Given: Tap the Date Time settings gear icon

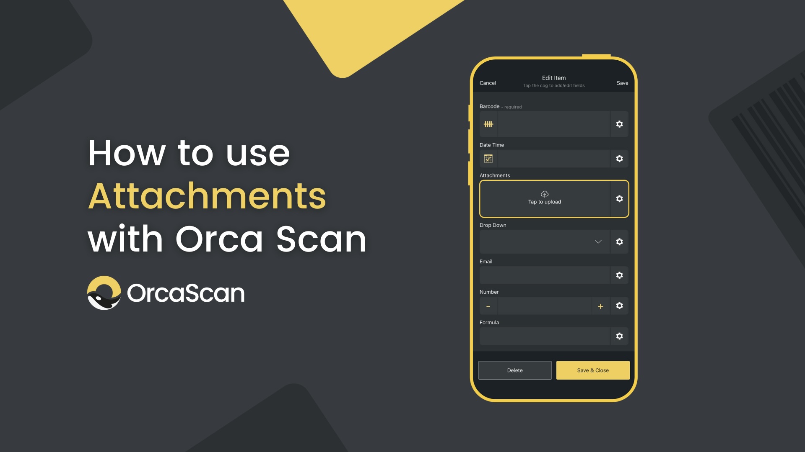Looking at the screenshot, I should tap(619, 159).
